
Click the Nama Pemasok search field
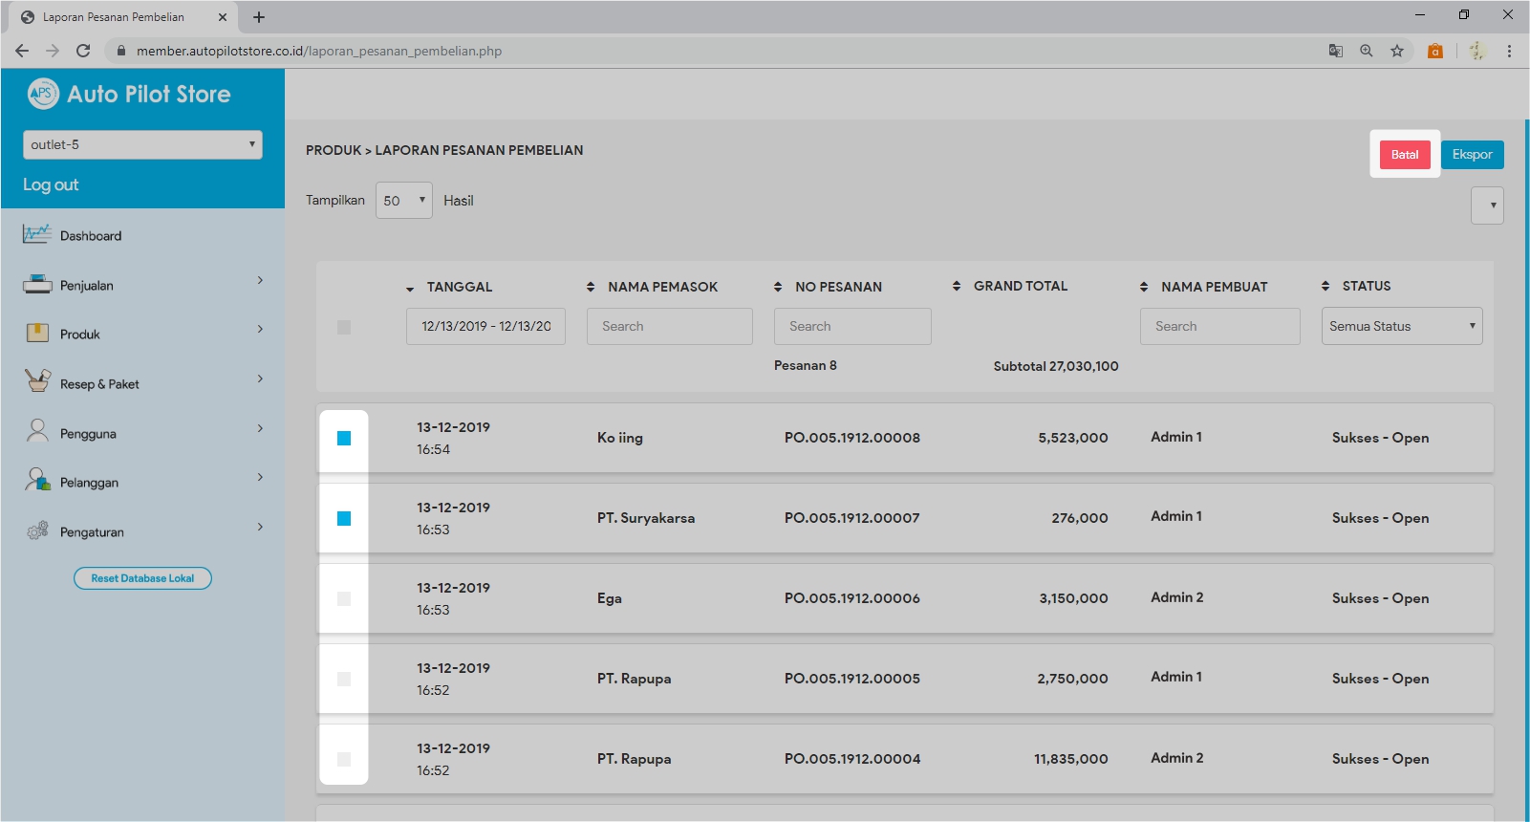(x=669, y=327)
